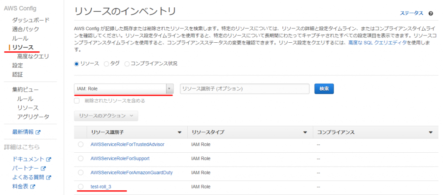Open よくある質問 link in sidebar
The image size is (443, 195).
28,178
